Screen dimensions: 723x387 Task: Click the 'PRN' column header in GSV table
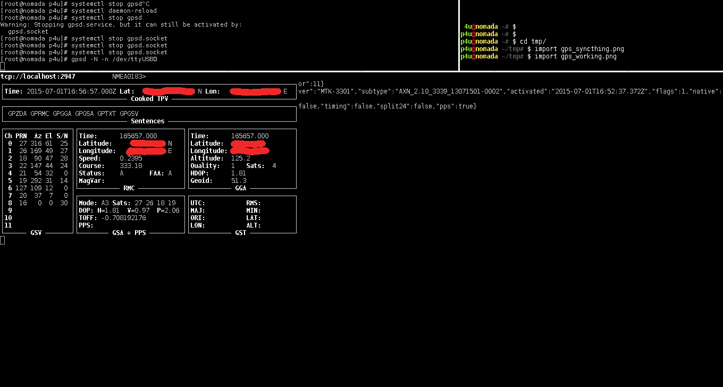[x=21, y=136]
